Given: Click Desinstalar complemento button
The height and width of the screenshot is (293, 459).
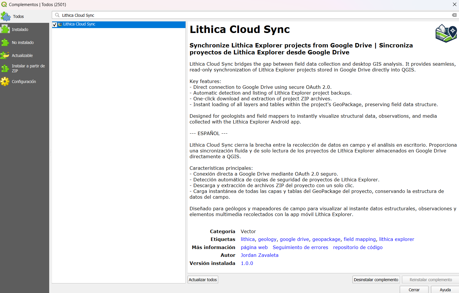Looking at the screenshot, I should 376,280.
